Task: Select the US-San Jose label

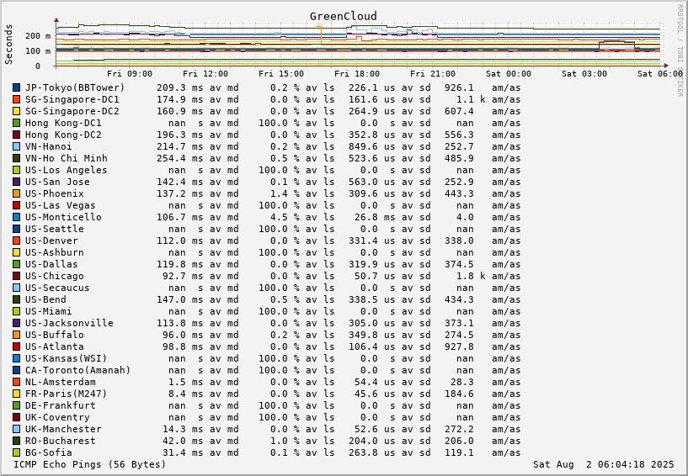Action: (x=57, y=182)
